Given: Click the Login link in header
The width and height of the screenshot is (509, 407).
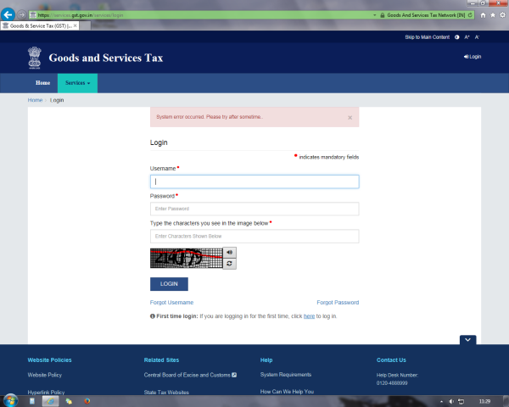Looking at the screenshot, I should 473,57.
